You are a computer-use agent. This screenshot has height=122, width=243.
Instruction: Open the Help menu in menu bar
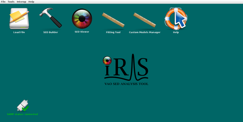tap(31, 2)
